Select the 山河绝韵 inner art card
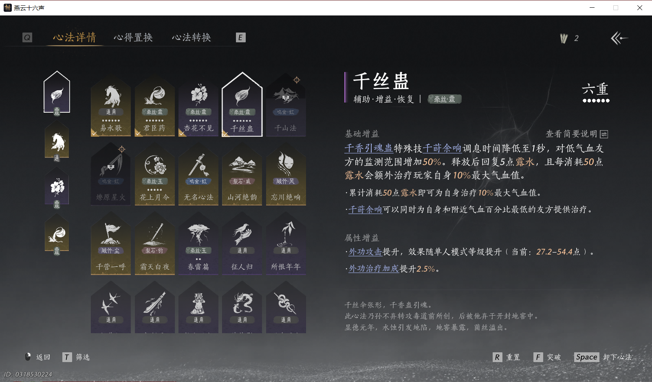The image size is (652, 382). [x=242, y=175]
